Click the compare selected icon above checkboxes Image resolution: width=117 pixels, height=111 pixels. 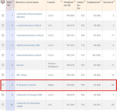3,2
